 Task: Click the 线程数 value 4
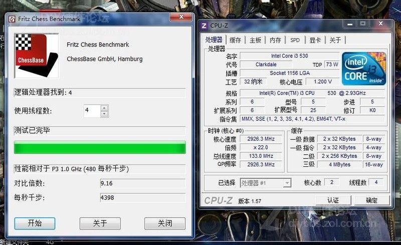(376, 182)
